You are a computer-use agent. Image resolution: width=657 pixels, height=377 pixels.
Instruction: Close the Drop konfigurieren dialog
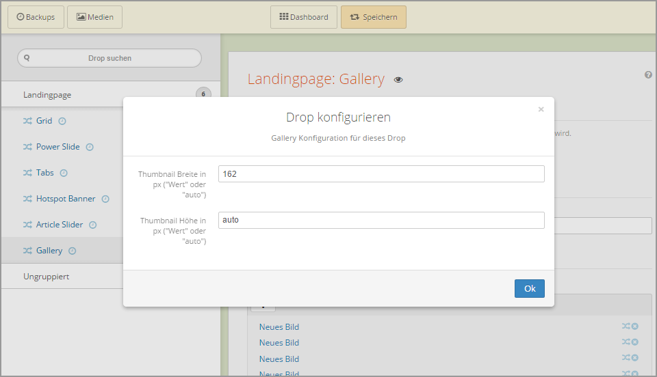[541, 109]
